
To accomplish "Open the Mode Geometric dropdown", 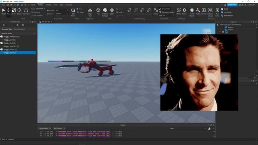I will tap(40, 8).
